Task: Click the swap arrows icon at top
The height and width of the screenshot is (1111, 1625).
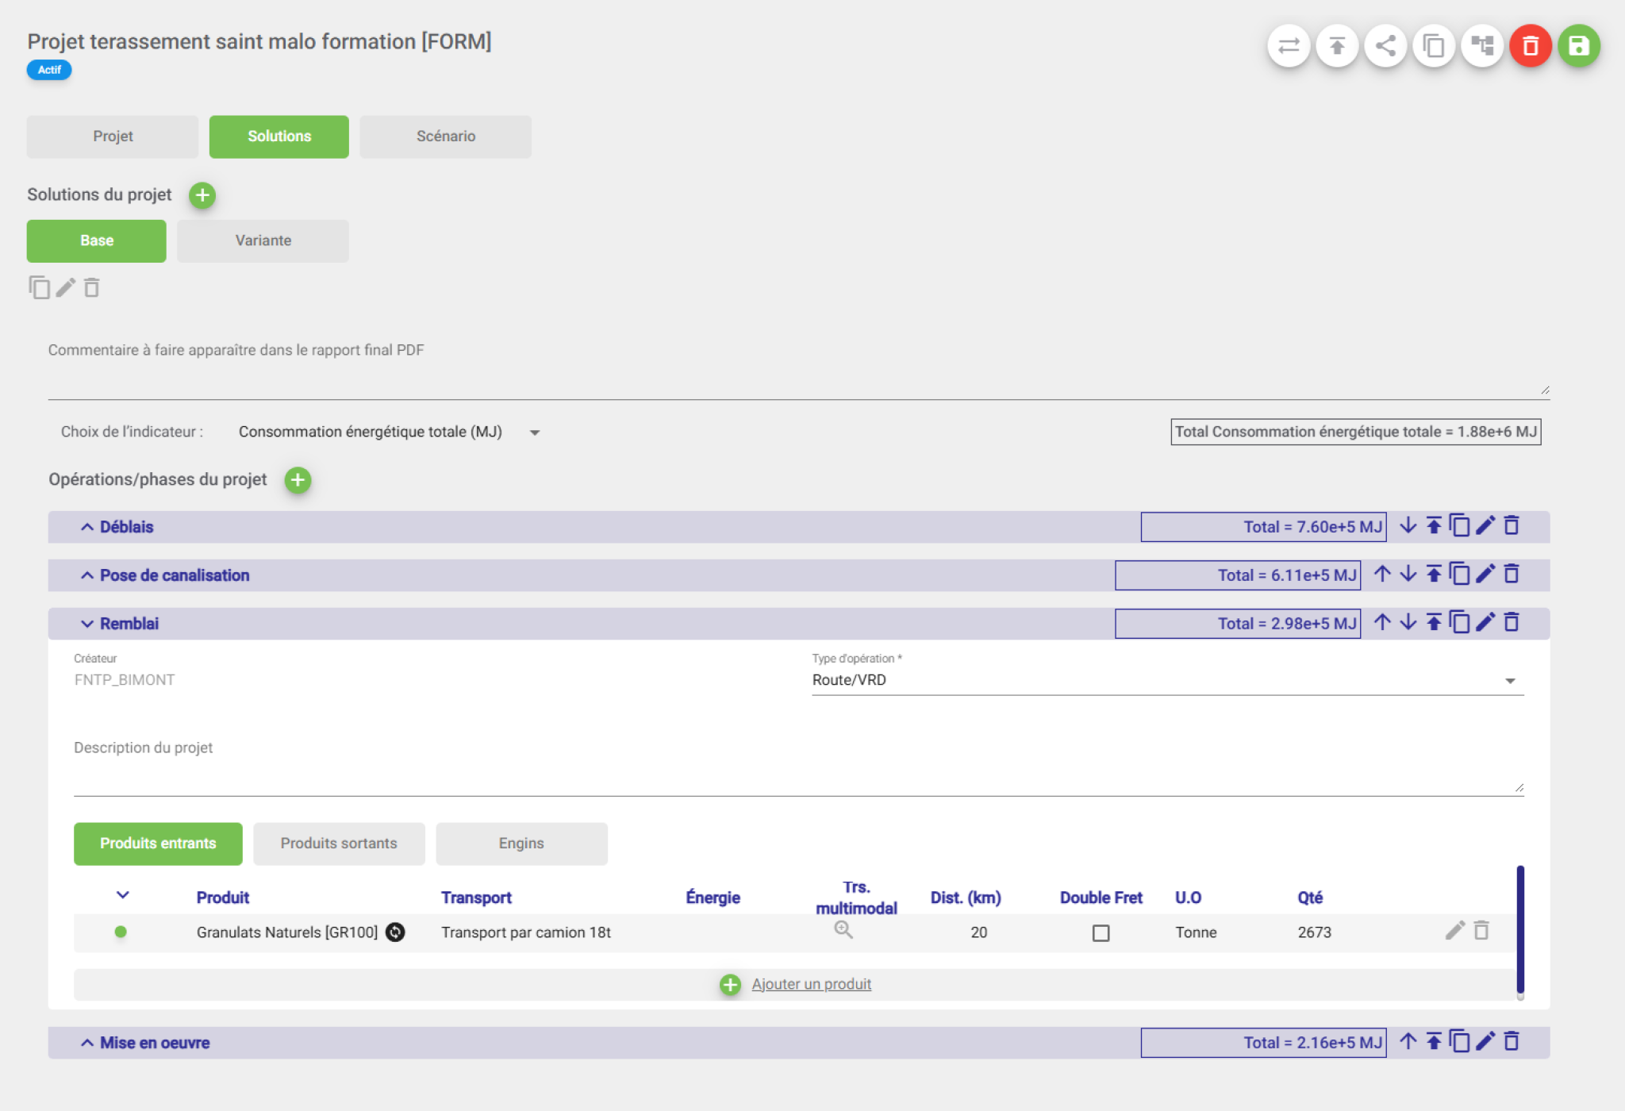Action: [1289, 46]
